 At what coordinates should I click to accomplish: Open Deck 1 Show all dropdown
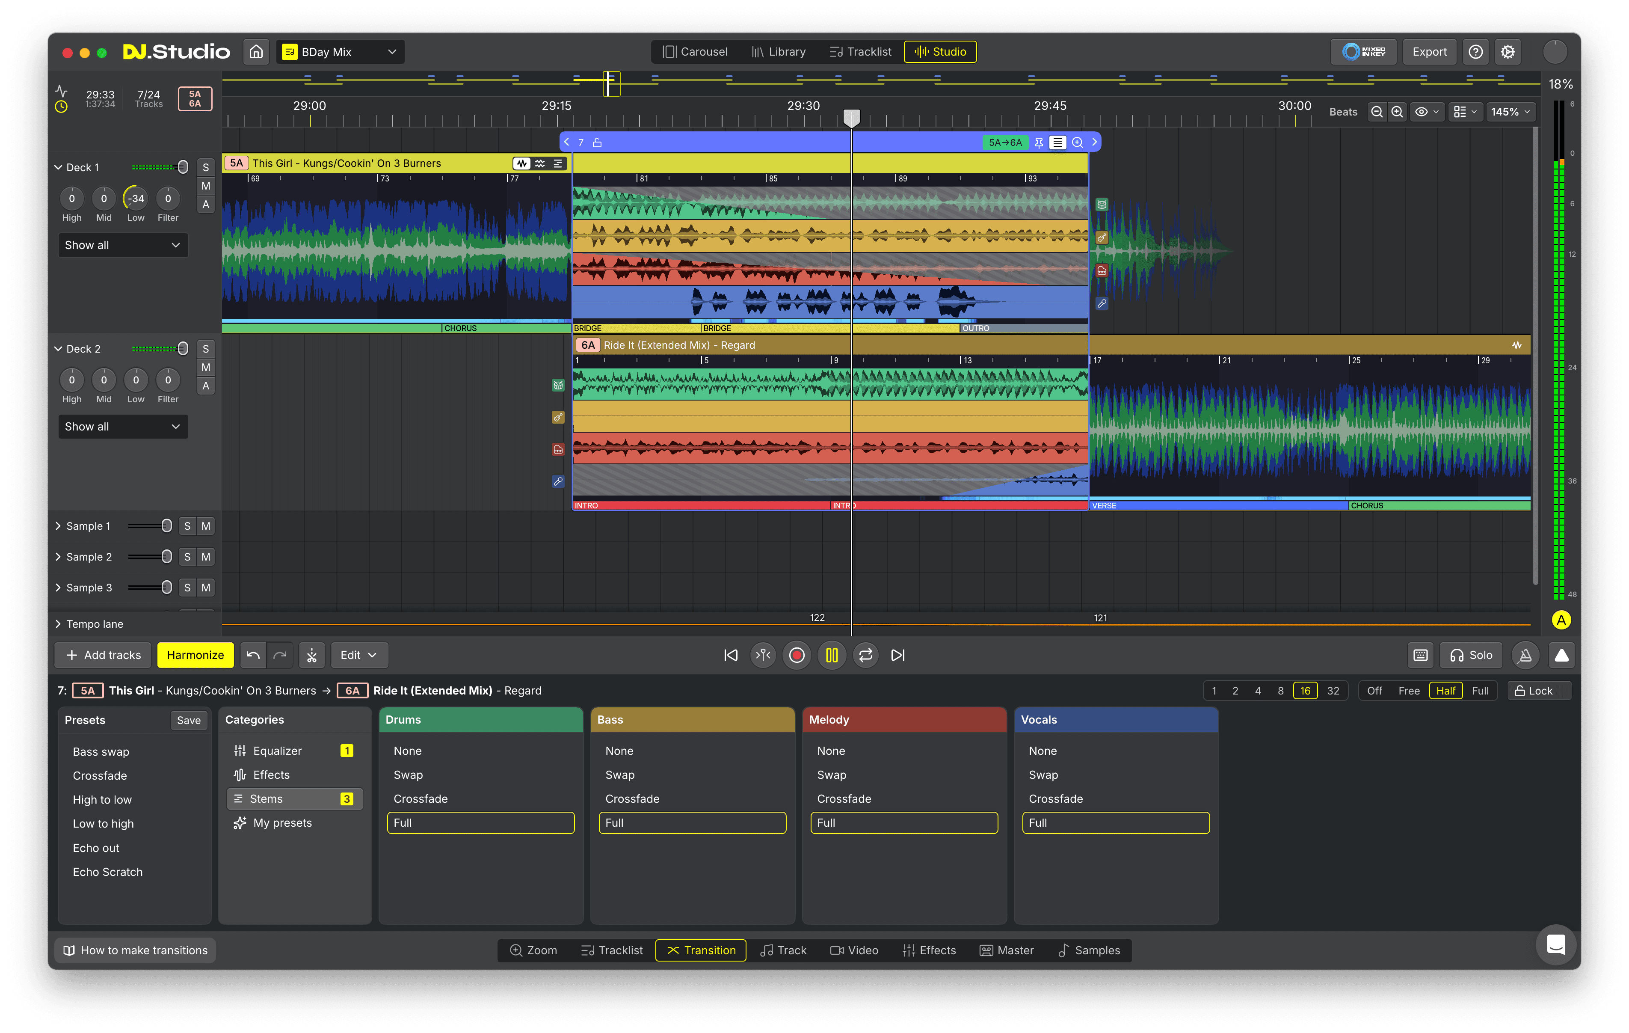tap(122, 245)
